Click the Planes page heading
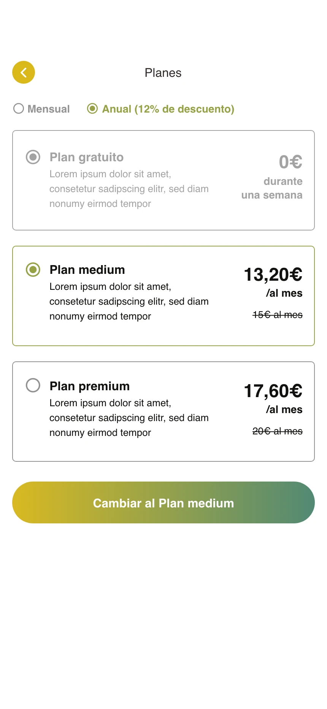This screenshot has height=709, width=327. 163,73
